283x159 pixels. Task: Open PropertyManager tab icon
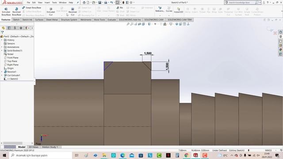9,28
